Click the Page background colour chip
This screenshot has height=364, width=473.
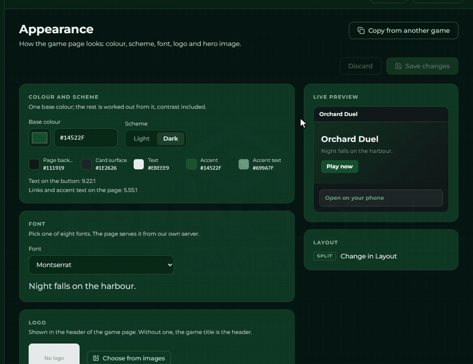pyautogui.click(x=34, y=164)
